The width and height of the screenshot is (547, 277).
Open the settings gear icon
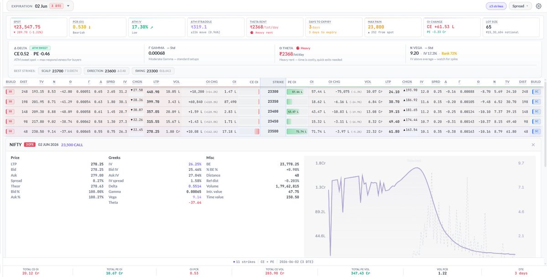538,6
